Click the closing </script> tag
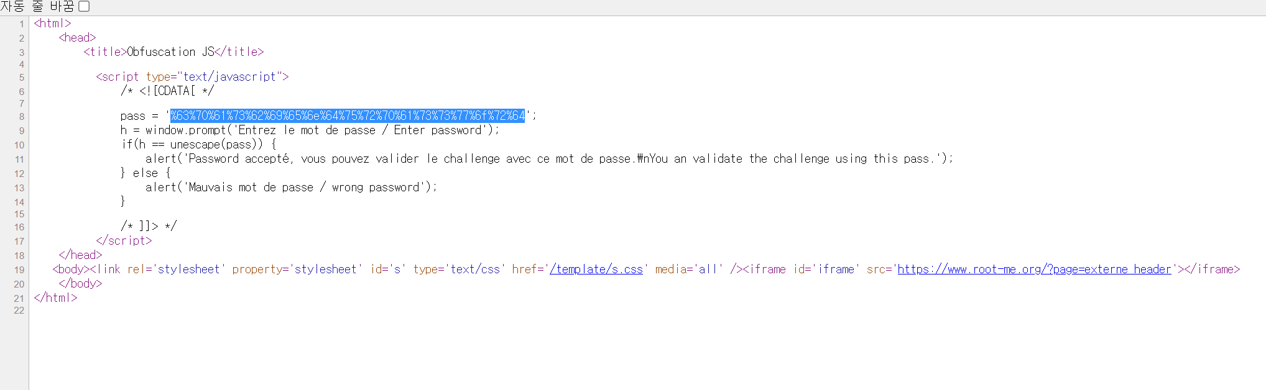 (x=124, y=240)
